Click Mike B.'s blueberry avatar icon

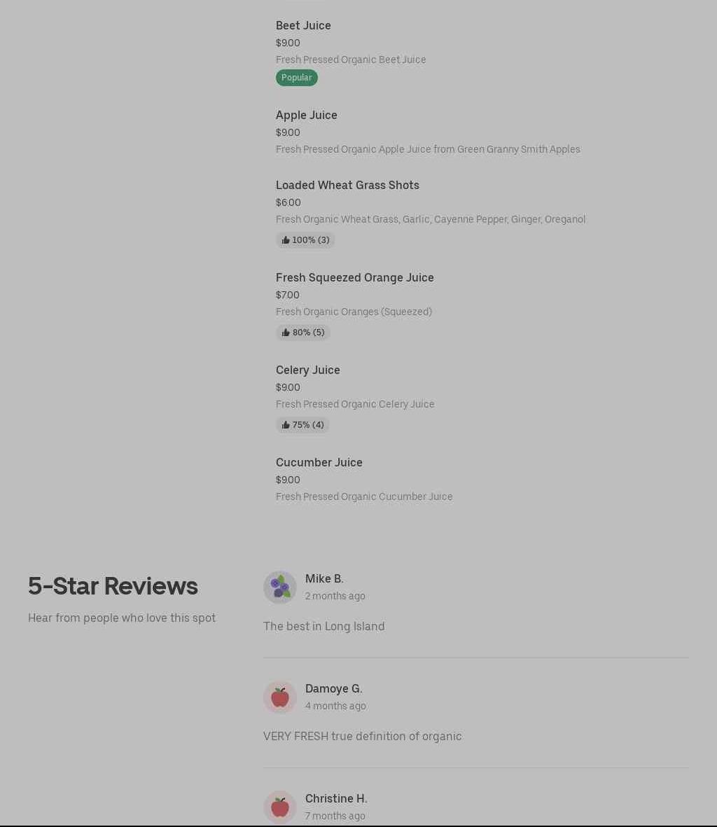[280, 587]
